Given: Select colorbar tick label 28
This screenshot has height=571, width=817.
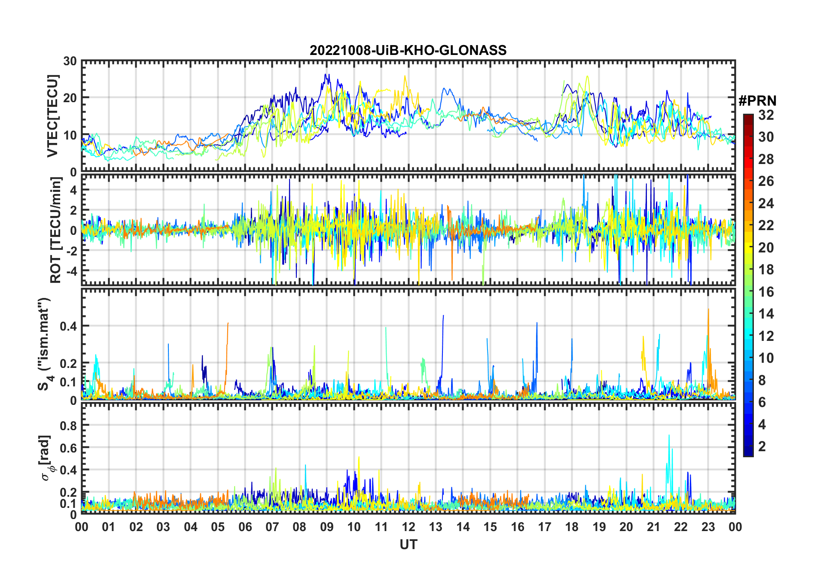Looking at the screenshot, I should [x=766, y=159].
